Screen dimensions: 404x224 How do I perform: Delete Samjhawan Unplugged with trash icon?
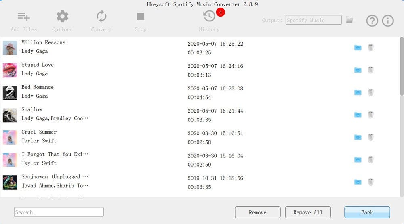point(370,182)
